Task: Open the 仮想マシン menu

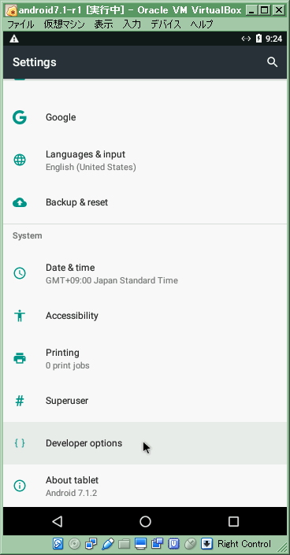Action: [x=64, y=24]
